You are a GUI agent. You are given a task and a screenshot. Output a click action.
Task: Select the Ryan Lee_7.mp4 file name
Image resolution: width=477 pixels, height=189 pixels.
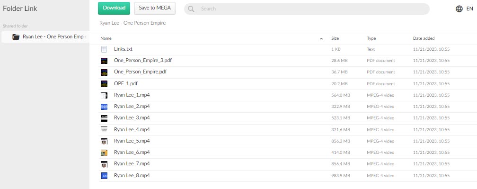point(132,164)
